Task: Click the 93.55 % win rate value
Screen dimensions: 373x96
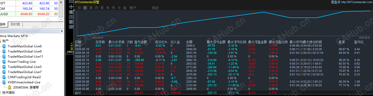Action: (x=344, y=64)
